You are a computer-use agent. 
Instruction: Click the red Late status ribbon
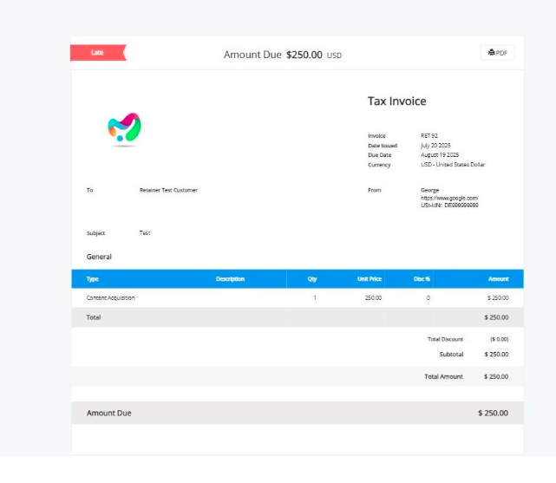(x=98, y=53)
